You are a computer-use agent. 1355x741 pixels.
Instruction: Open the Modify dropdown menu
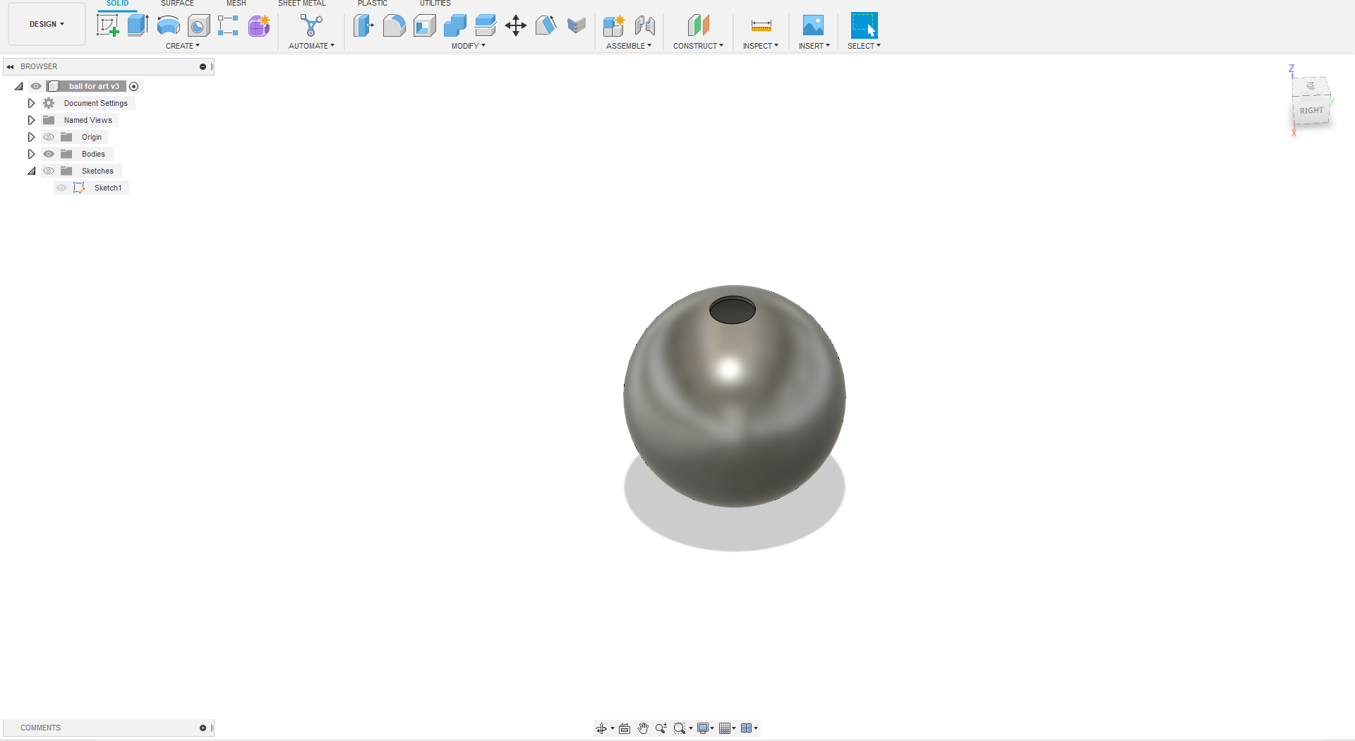[x=469, y=46]
